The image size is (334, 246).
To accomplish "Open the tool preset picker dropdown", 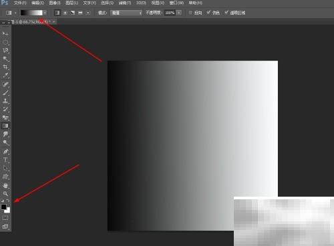I will click(x=15, y=13).
